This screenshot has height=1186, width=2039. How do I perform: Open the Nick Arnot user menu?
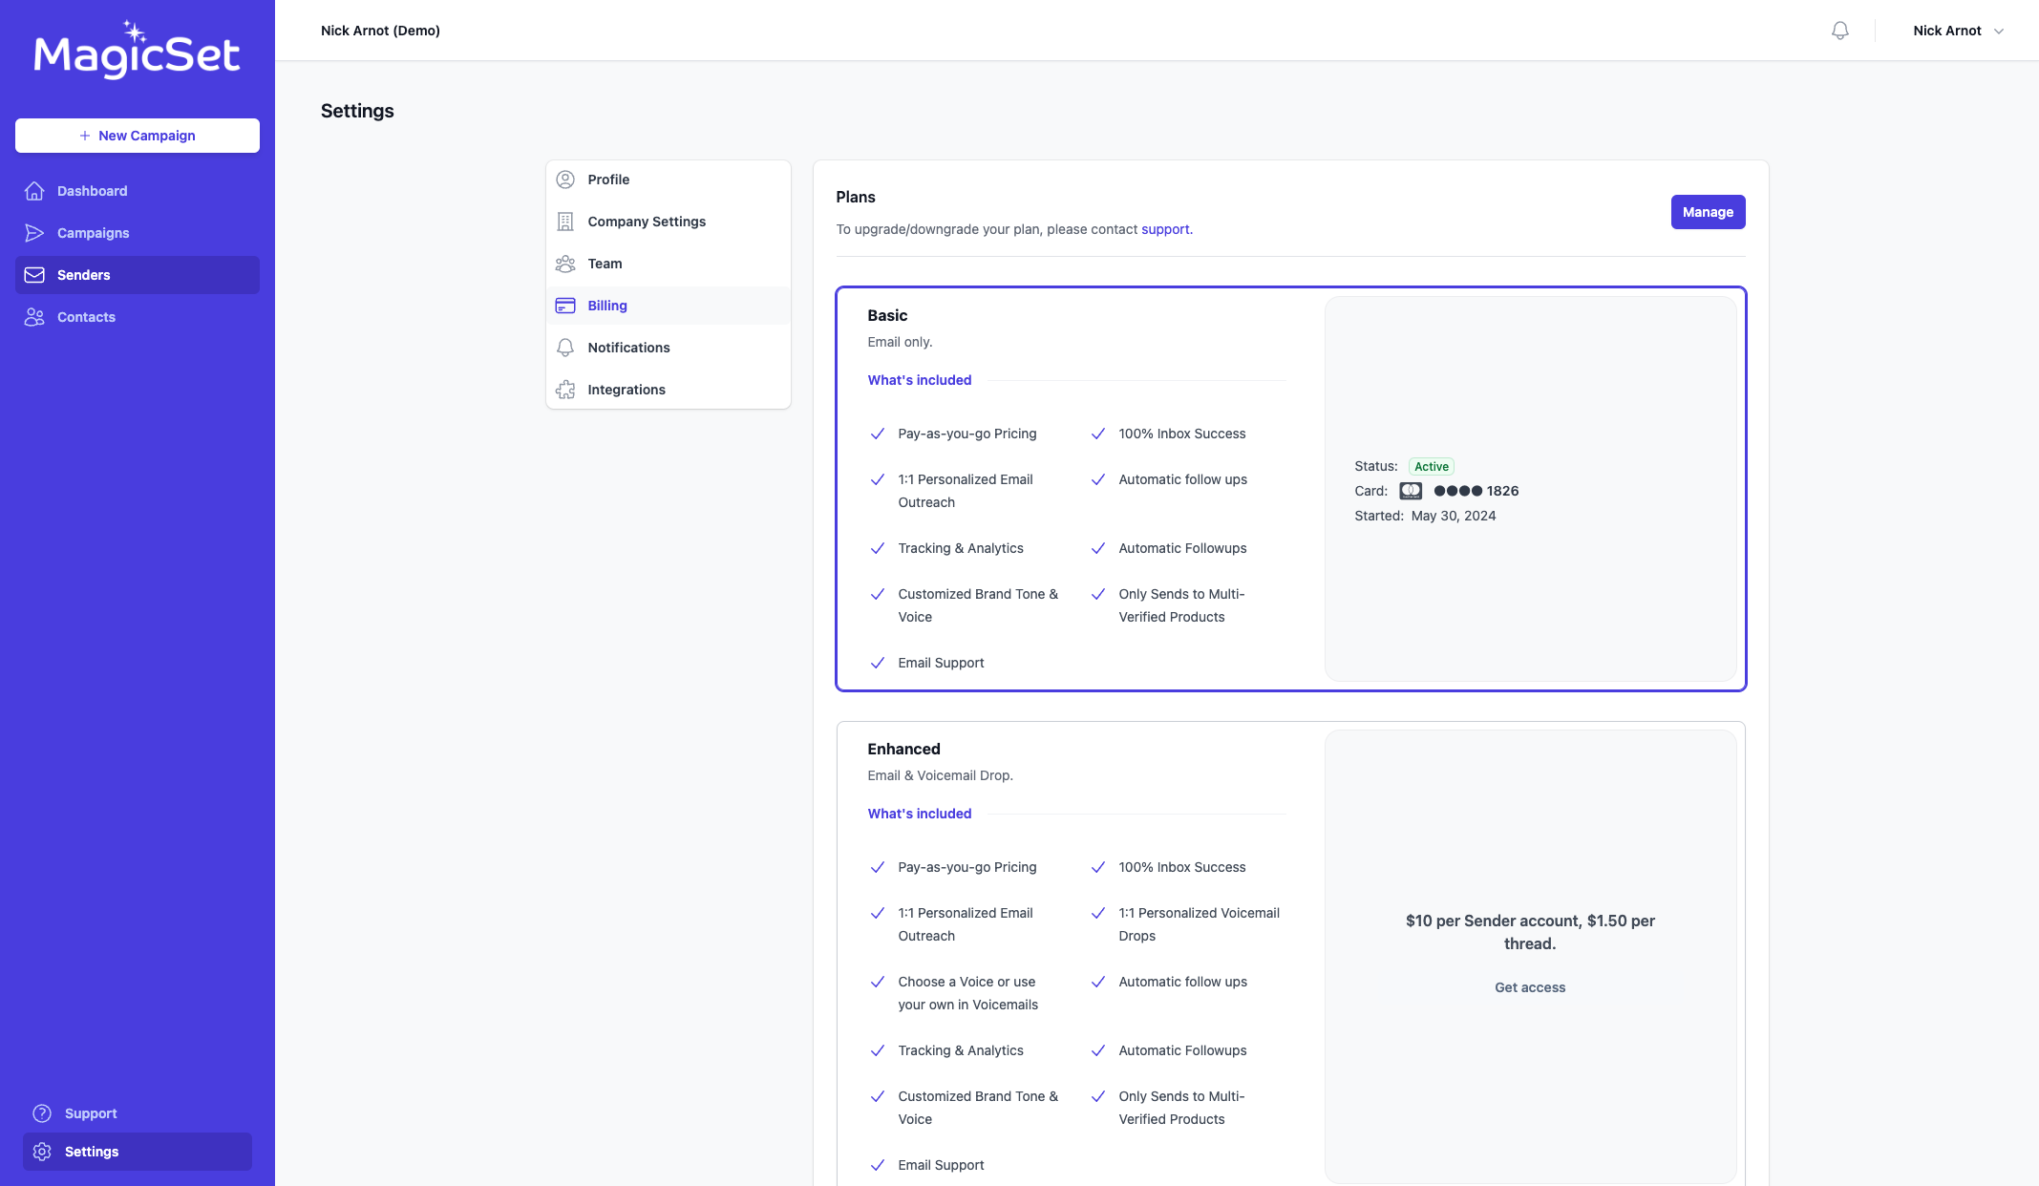(1958, 31)
